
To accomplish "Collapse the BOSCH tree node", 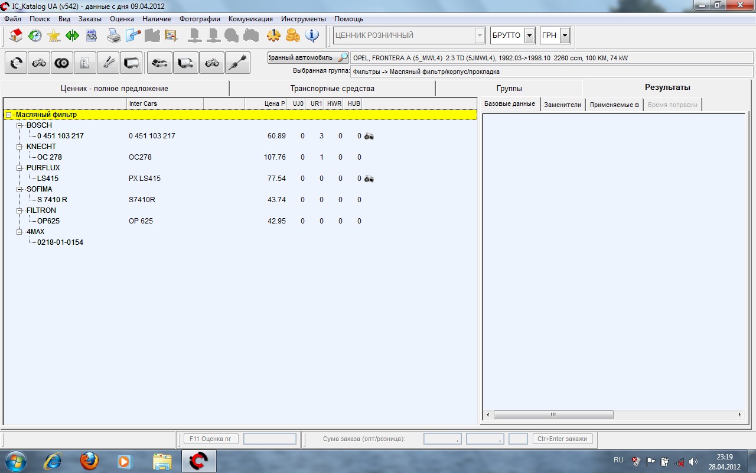I will [19, 125].
